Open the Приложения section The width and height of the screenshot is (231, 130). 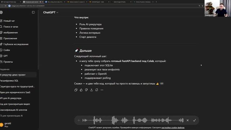click(x=10, y=38)
